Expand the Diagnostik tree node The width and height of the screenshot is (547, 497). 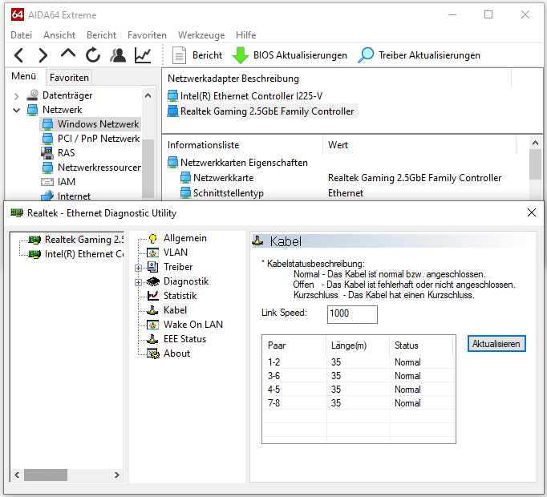tap(139, 282)
